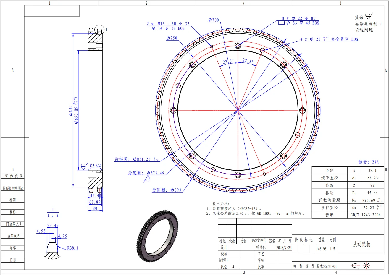Screen dimensions: 389x275
Task: Select the '量柱直径' table cell
Action: click(x=329, y=208)
